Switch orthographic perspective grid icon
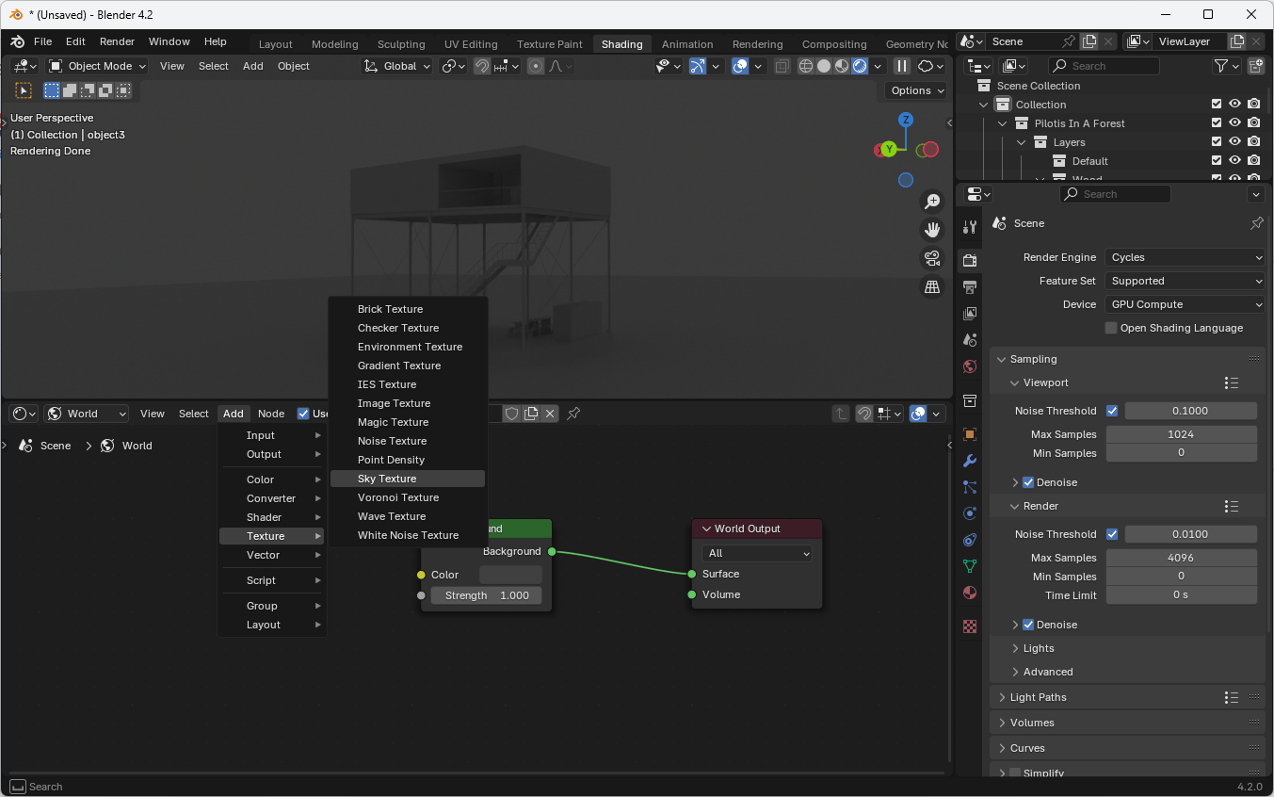The height and width of the screenshot is (797, 1274). pyautogui.click(x=932, y=286)
